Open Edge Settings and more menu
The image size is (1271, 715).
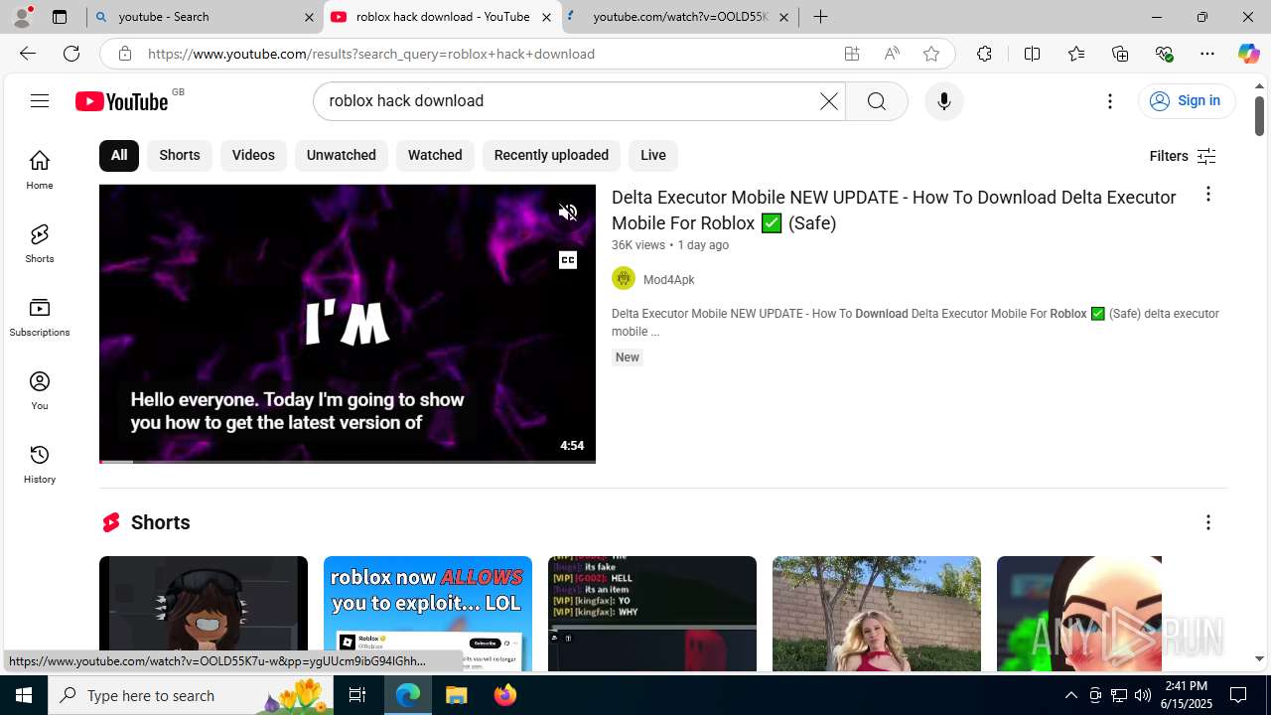coord(1207,54)
